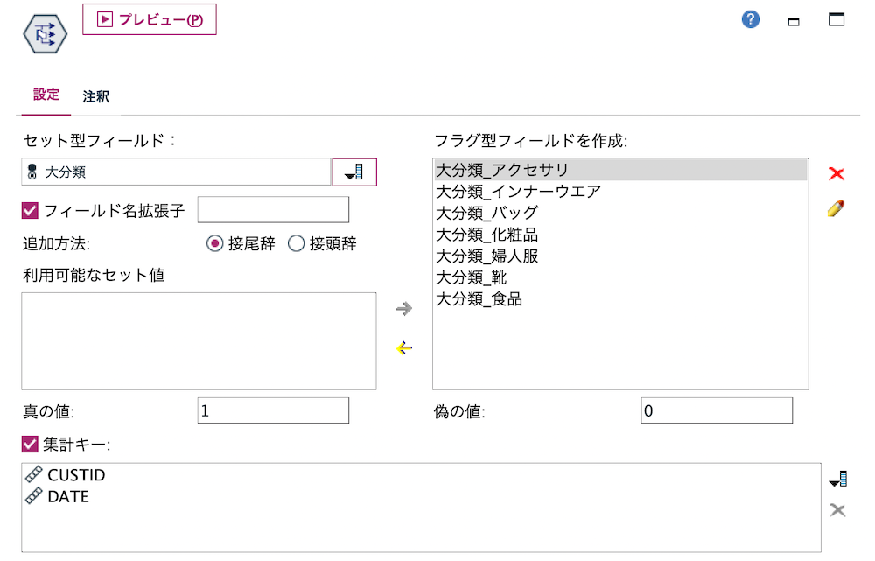Click the 真の値 input field
The width and height of the screenshot is (875, 561).
tap(272, 410)
